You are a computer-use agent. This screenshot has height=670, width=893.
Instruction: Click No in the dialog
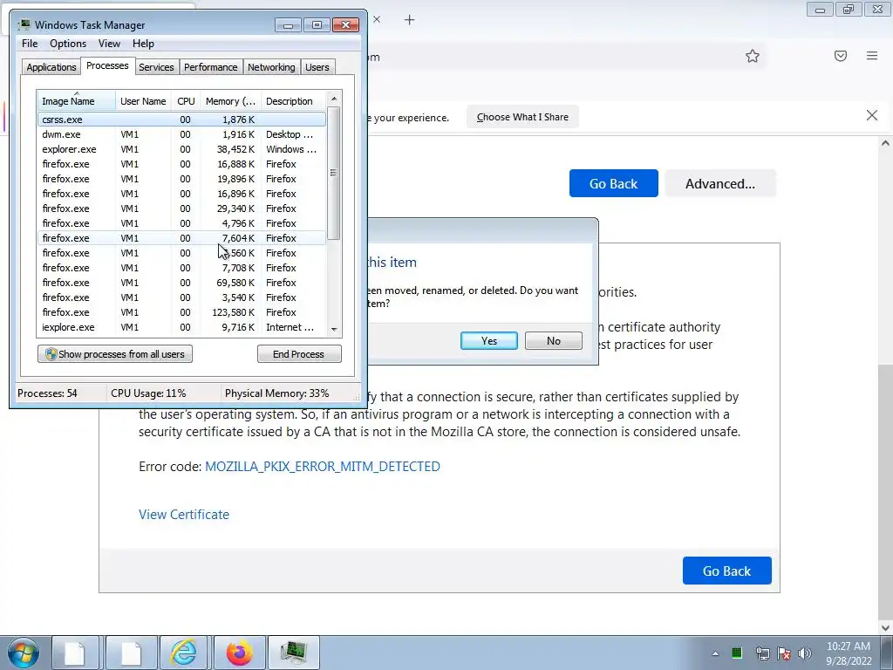(x=554, y=341)
